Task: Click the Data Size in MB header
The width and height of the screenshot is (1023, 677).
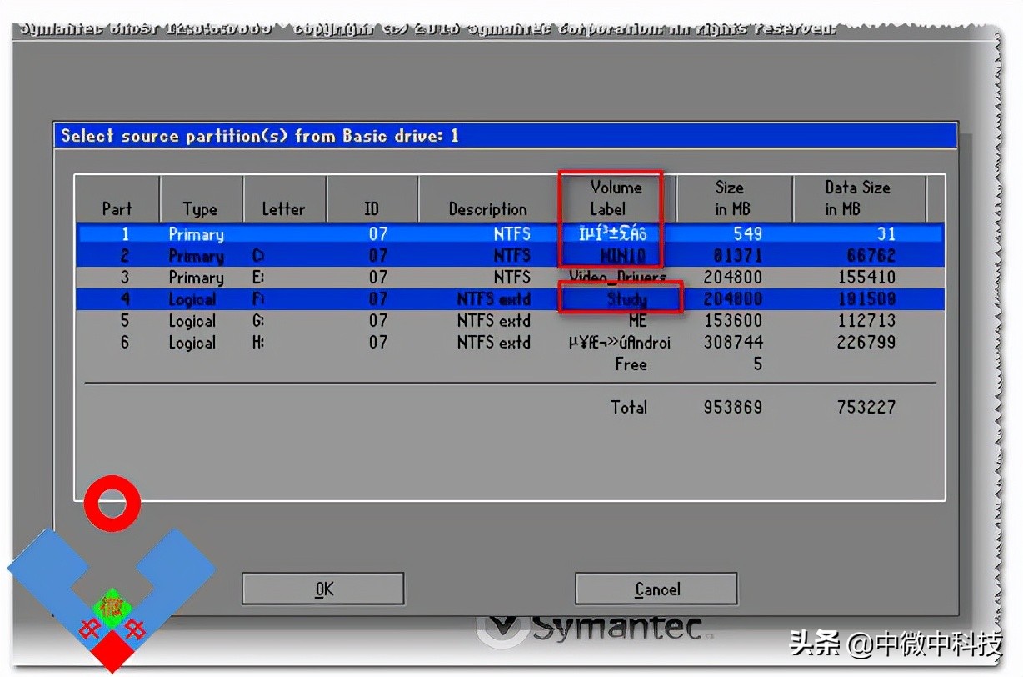Action: [857, 198]
